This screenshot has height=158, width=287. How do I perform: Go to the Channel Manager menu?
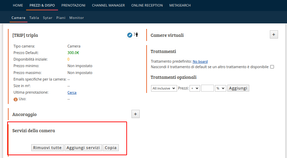coord(108,5)
